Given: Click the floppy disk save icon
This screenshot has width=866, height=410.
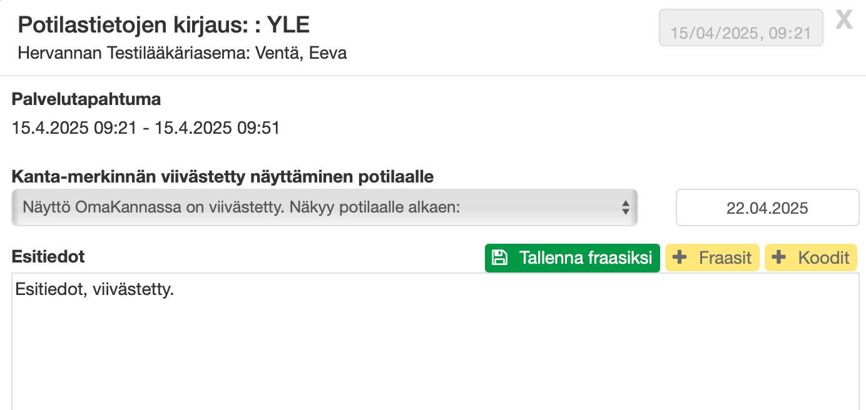Looking at the screenshot, I should point(499,257).
